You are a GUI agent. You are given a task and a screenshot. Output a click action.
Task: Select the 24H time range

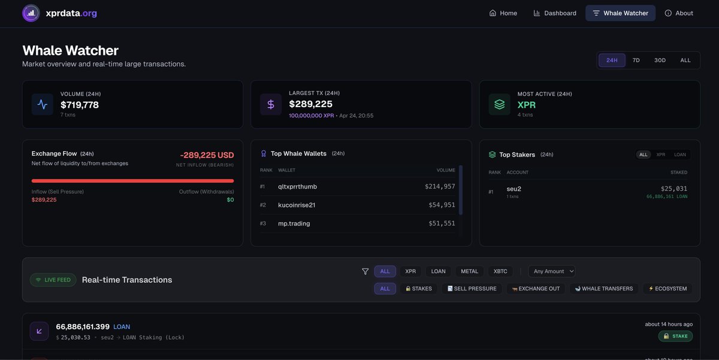[612, 60]
